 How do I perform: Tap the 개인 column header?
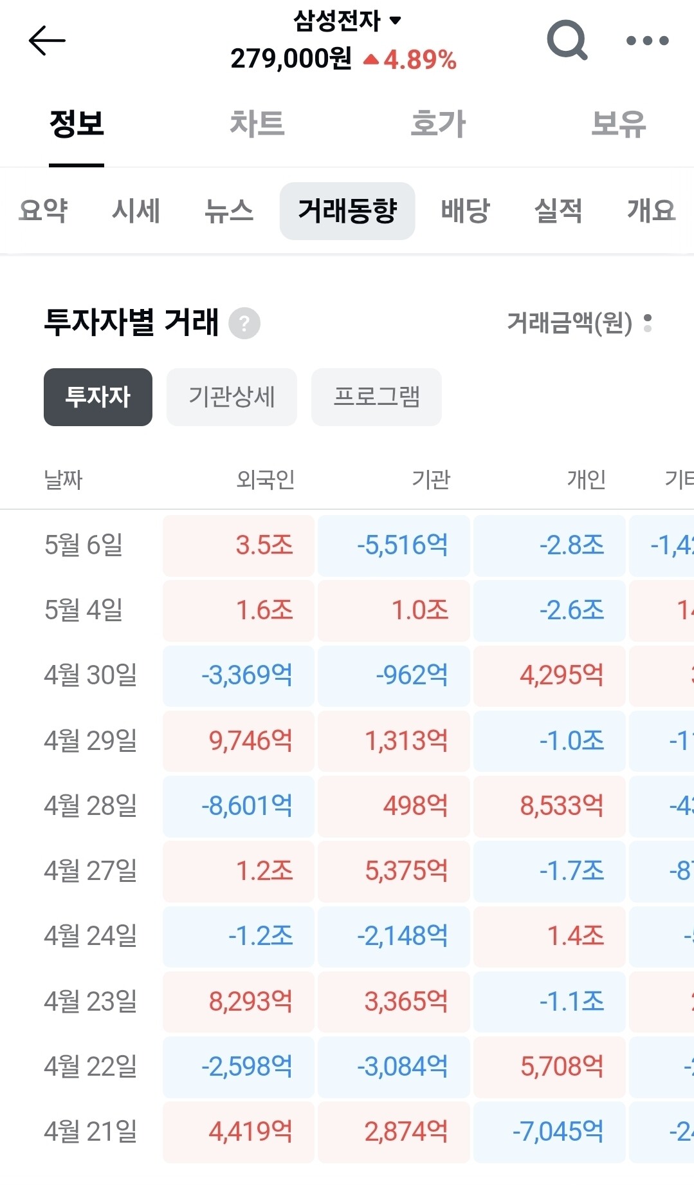586,480
